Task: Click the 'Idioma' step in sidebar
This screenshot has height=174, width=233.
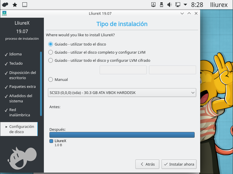Action: [15, 54]
